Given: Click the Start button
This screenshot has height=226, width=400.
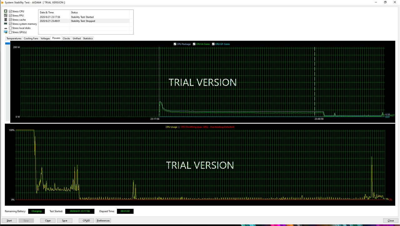Looking at the screenshot, I should tap(9, 220).
